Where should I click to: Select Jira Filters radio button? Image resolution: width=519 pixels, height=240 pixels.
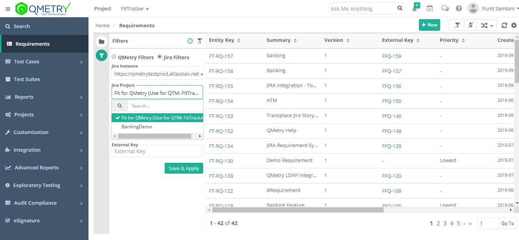point(160,57)
